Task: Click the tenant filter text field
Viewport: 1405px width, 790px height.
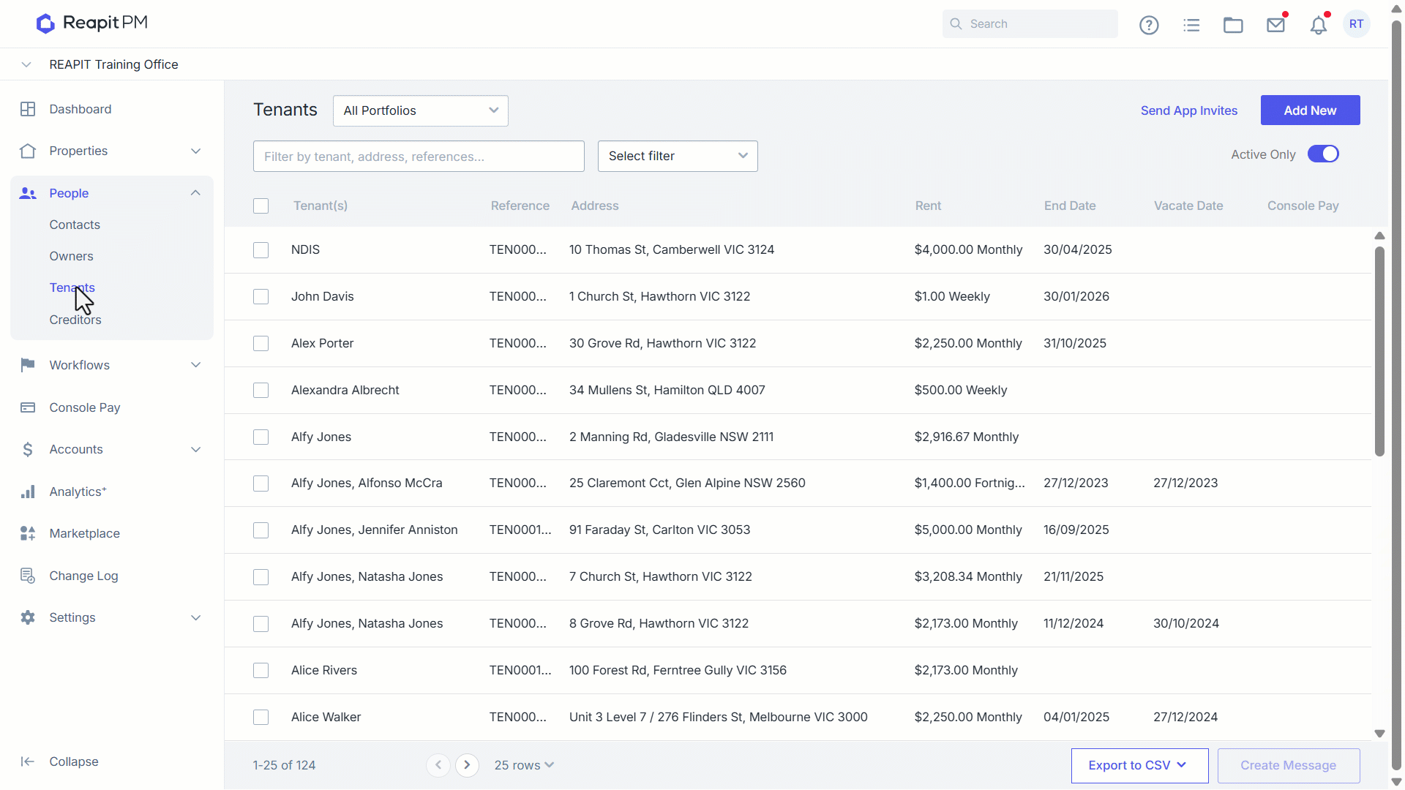Action: click(419, 157)
